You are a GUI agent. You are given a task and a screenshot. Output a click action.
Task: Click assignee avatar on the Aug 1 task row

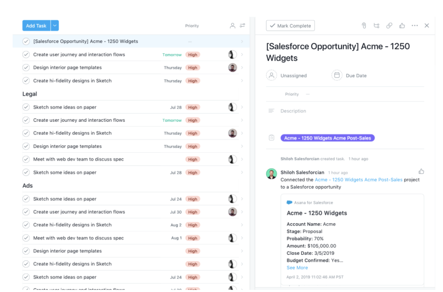tap(232, 238)
